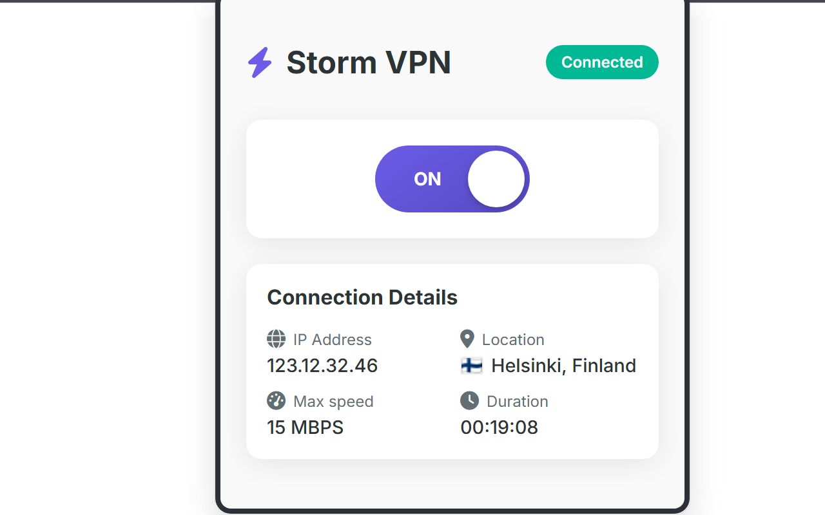Expand the Connection Details section
Screen dimensions: 825x515
362,297
